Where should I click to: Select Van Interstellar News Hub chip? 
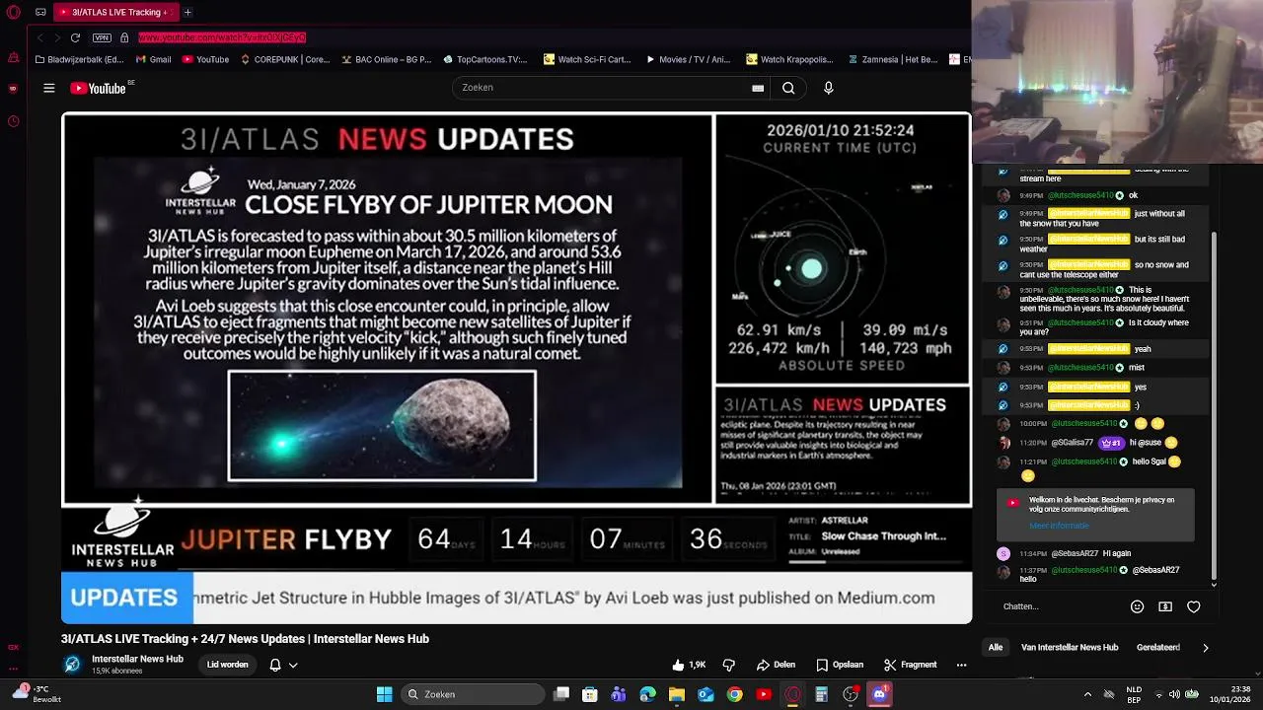click(x=1070, y=648)
